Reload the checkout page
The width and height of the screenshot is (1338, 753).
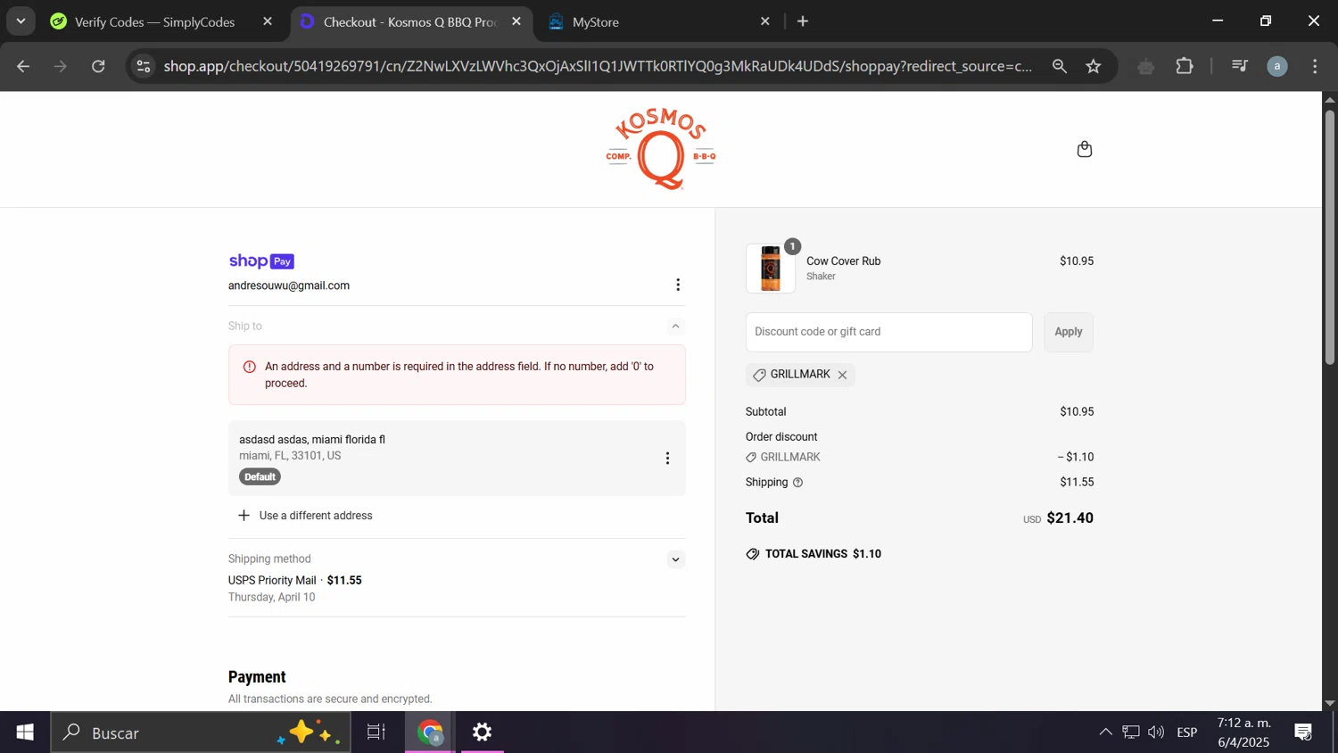[98, 66]
